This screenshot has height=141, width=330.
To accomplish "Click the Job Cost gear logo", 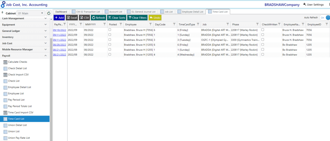I will [x=3, y=4].
